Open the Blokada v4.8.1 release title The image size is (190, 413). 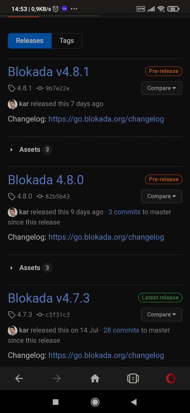pyautogui.click(x=49, y=72)
